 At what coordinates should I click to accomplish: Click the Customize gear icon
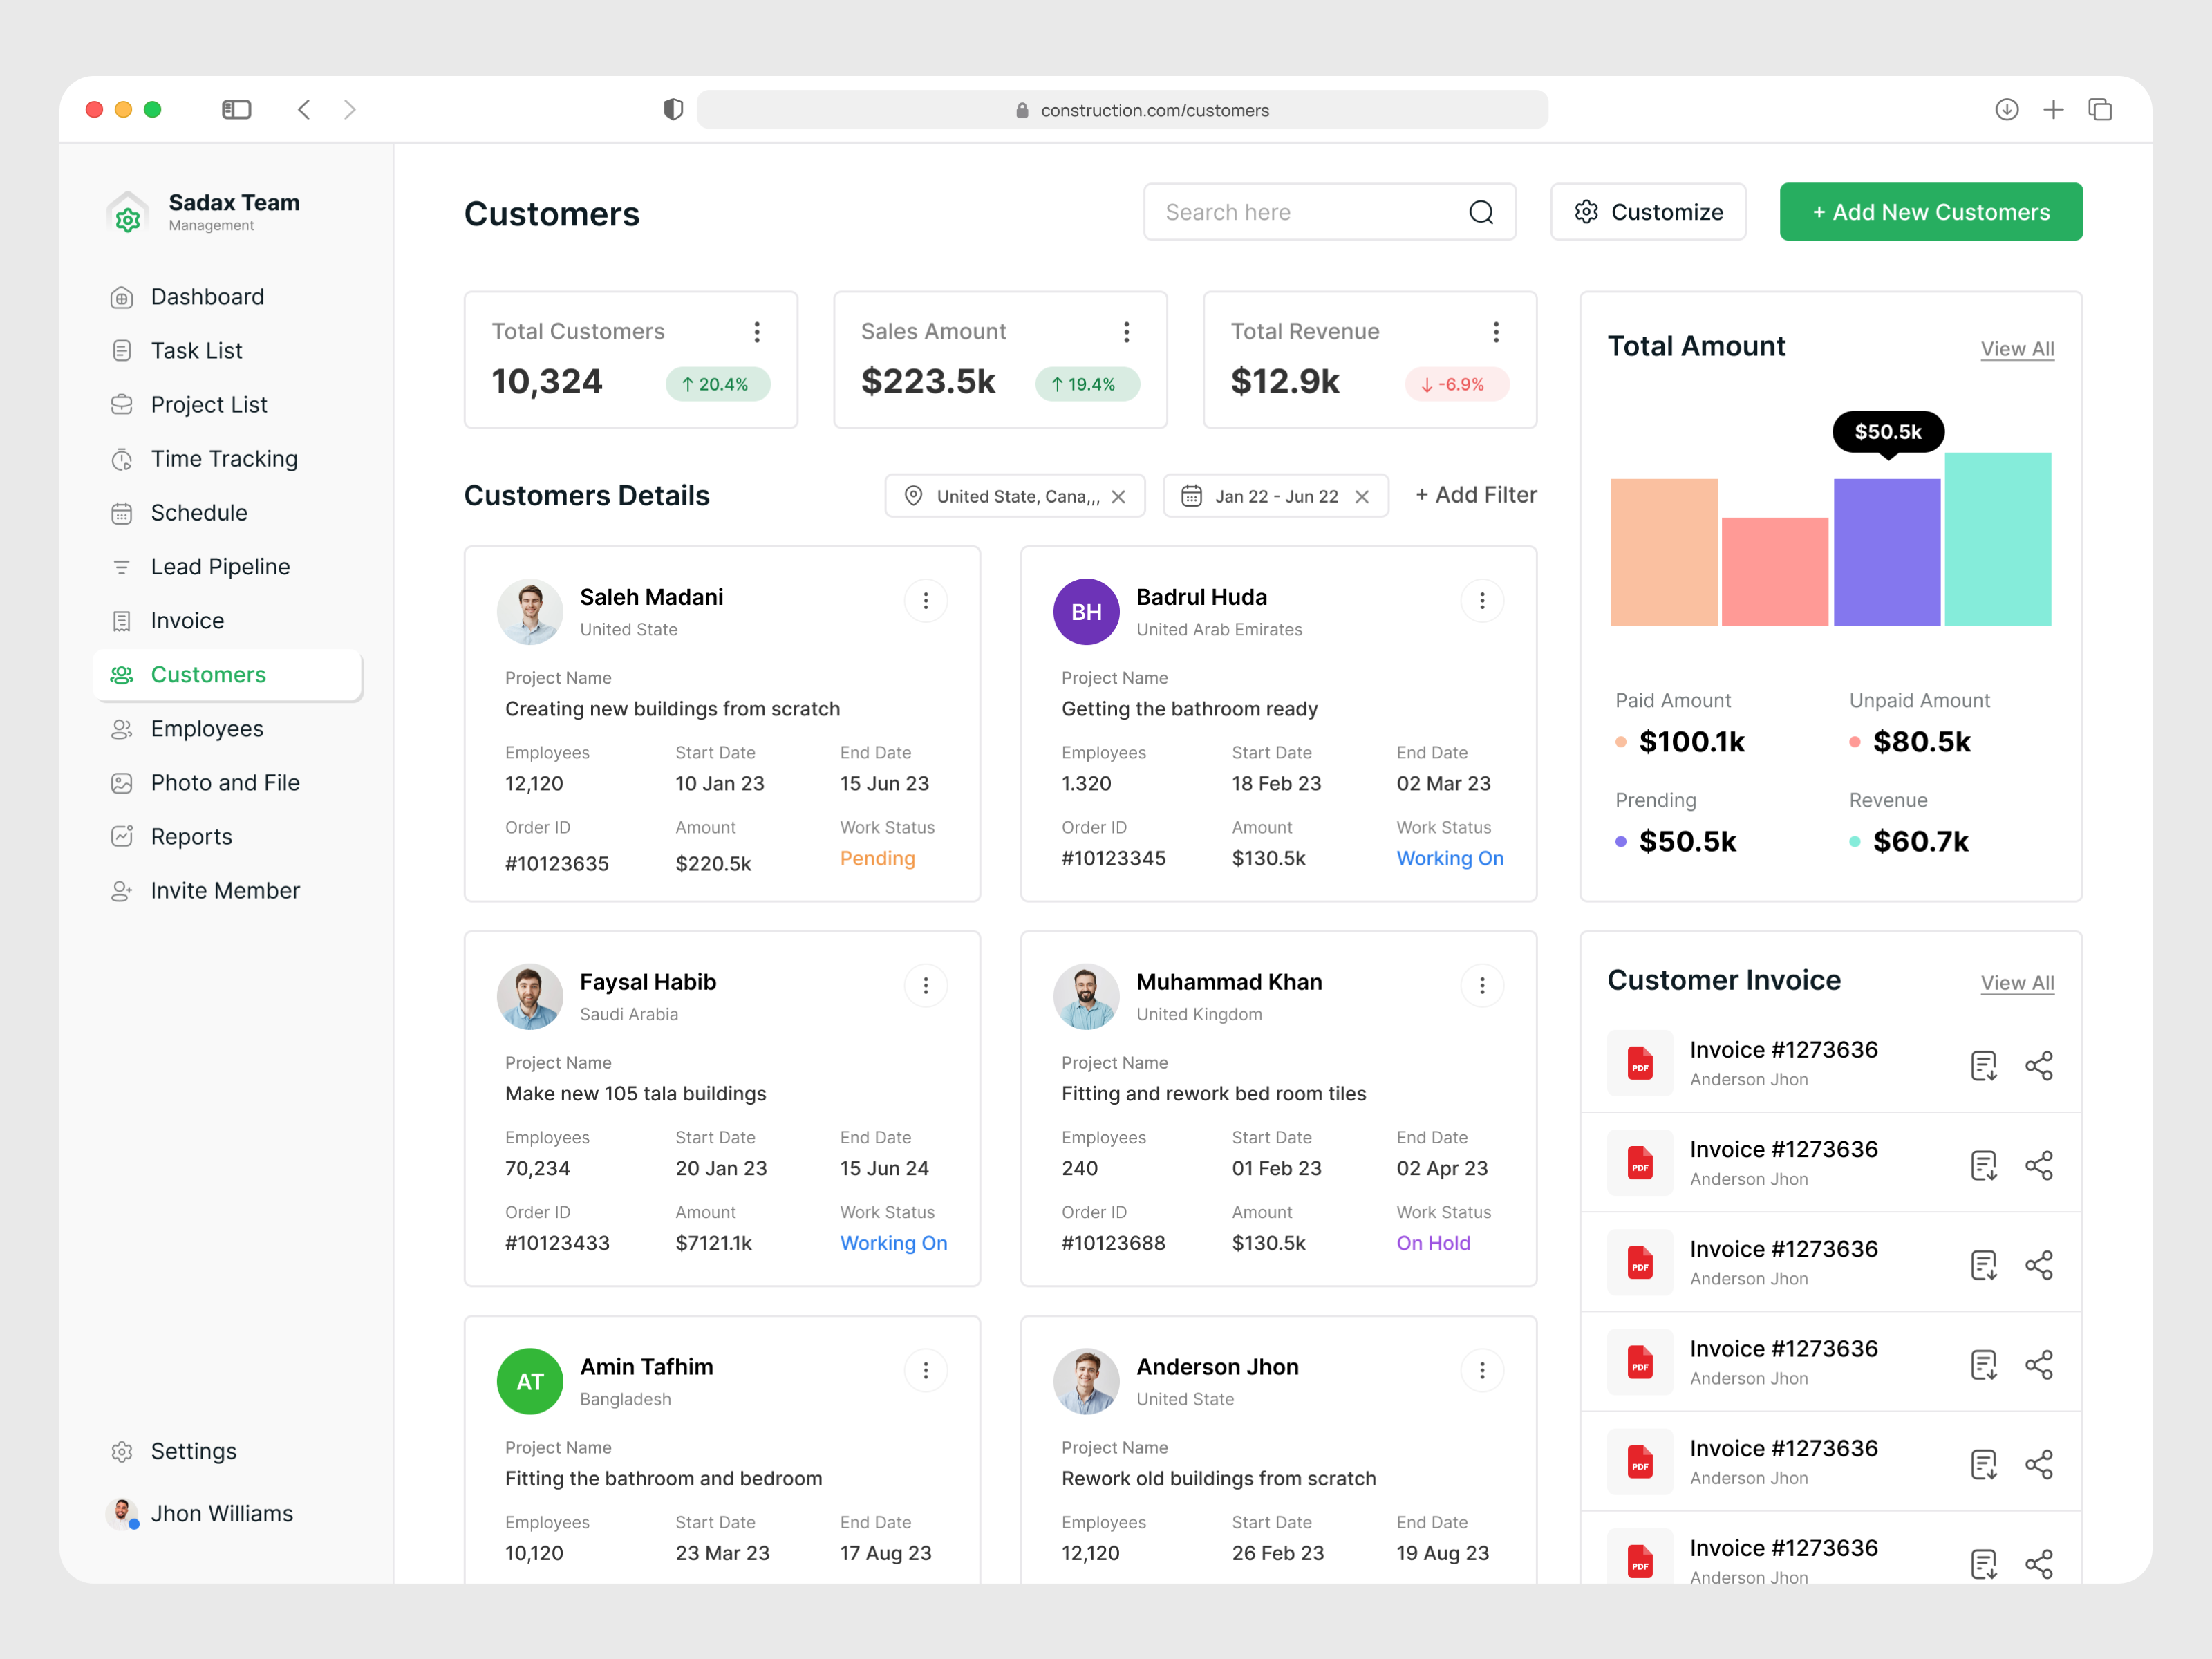point(1586,212)
